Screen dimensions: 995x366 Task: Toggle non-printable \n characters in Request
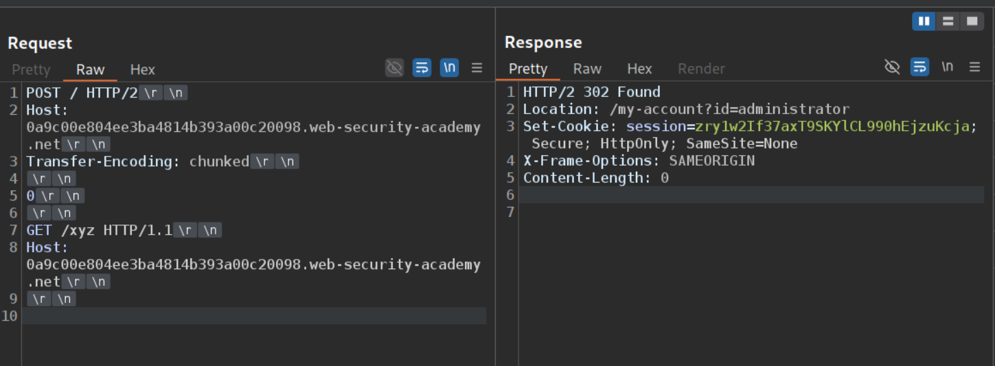[449, 67]
